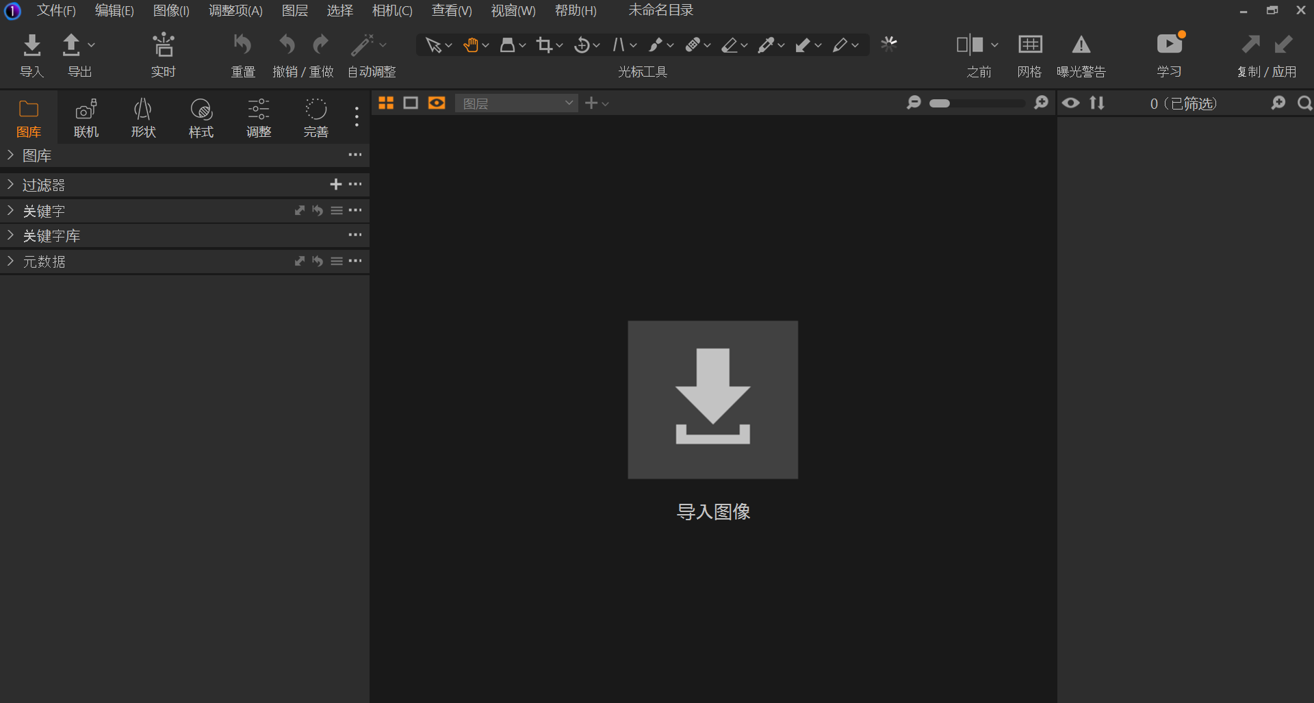Viewport: 1314px width, 703px height.
Task: Open the 帮助(H) menu
Action: coord(576,10)
